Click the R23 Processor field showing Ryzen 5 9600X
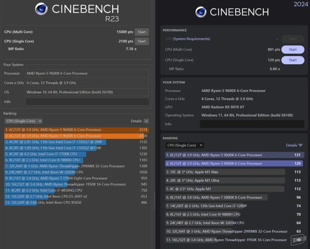This screenshot has width=310, height=249. [x=87, y=73]
